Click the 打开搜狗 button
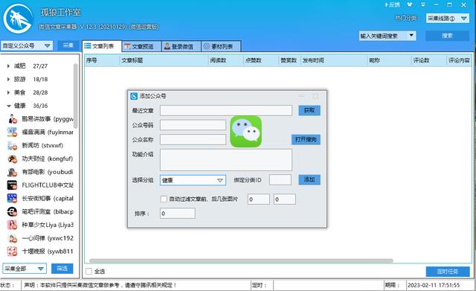Screen dimensions: 476x291 tap(306, 139)
